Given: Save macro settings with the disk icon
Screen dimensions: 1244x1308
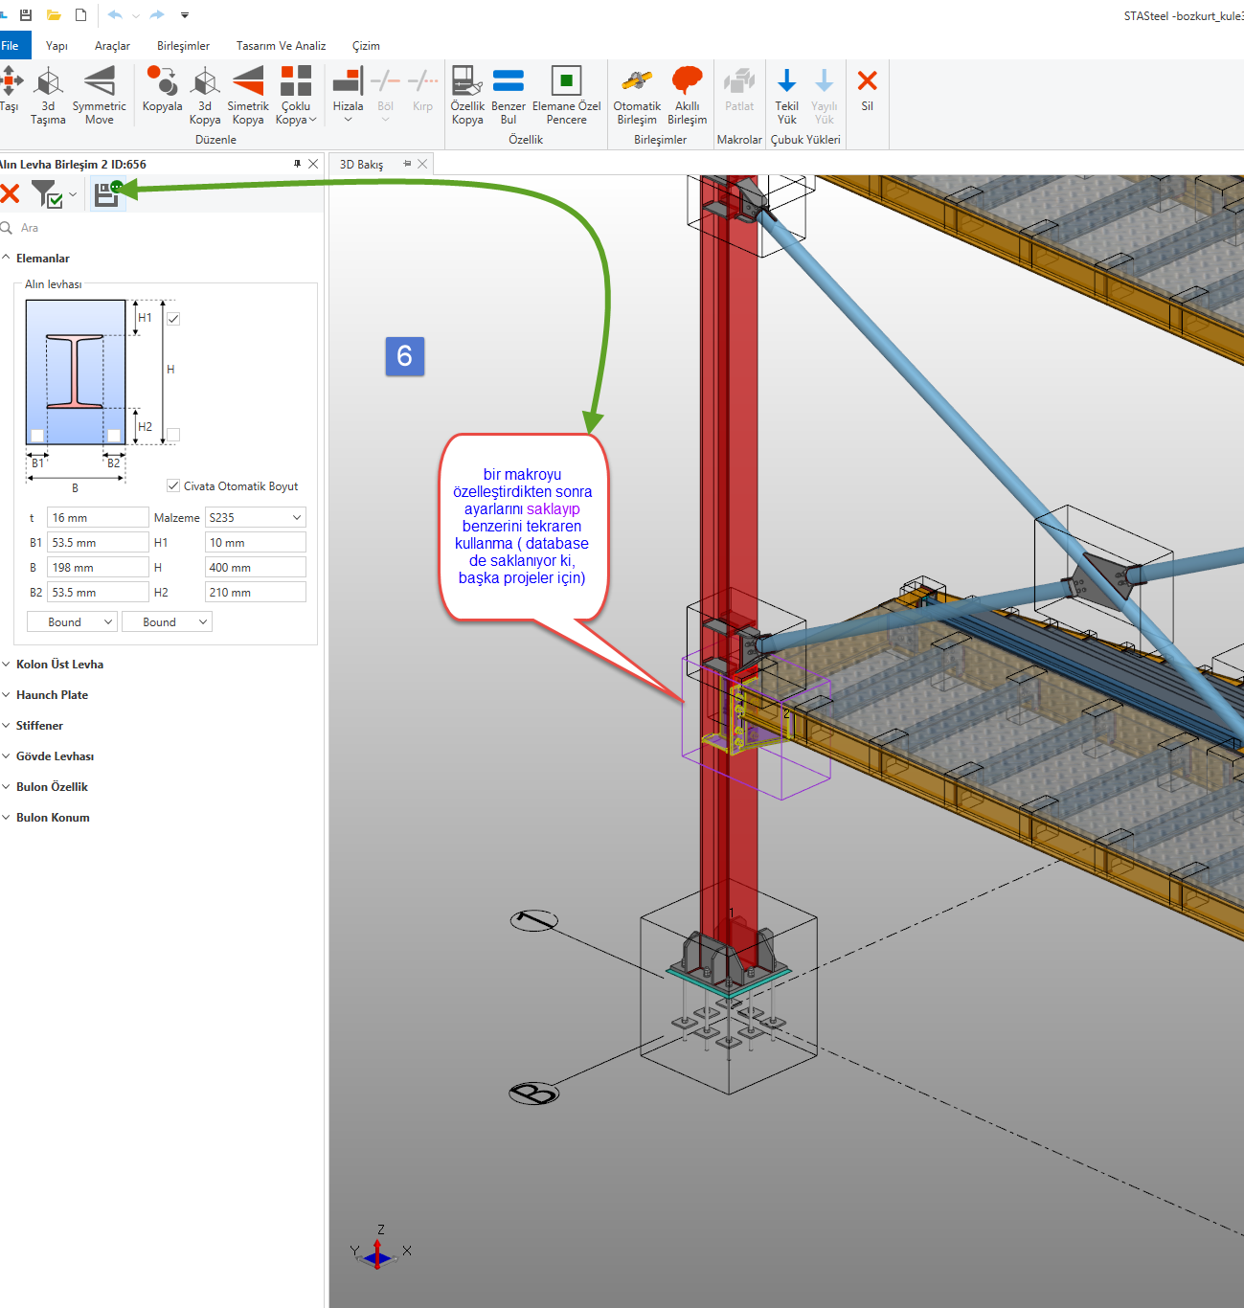Looking at the screenshot, I should pyautogui.click(x=106, y=194).
